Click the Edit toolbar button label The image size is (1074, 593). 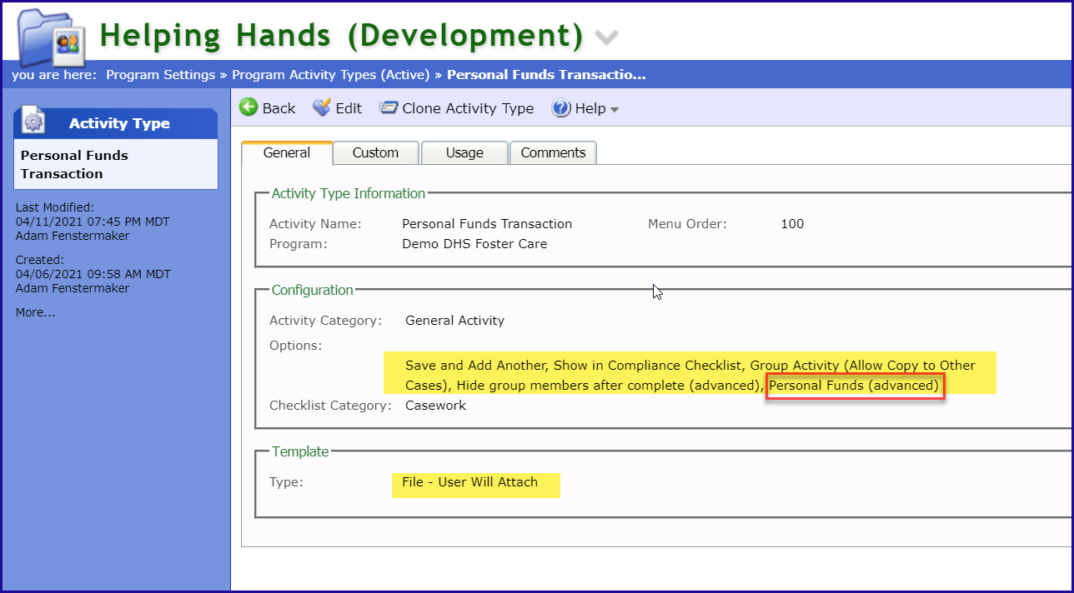point(349,108)
